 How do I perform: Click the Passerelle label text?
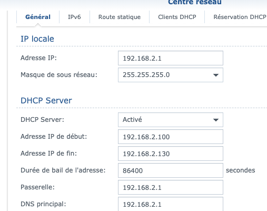pos(37,187)
